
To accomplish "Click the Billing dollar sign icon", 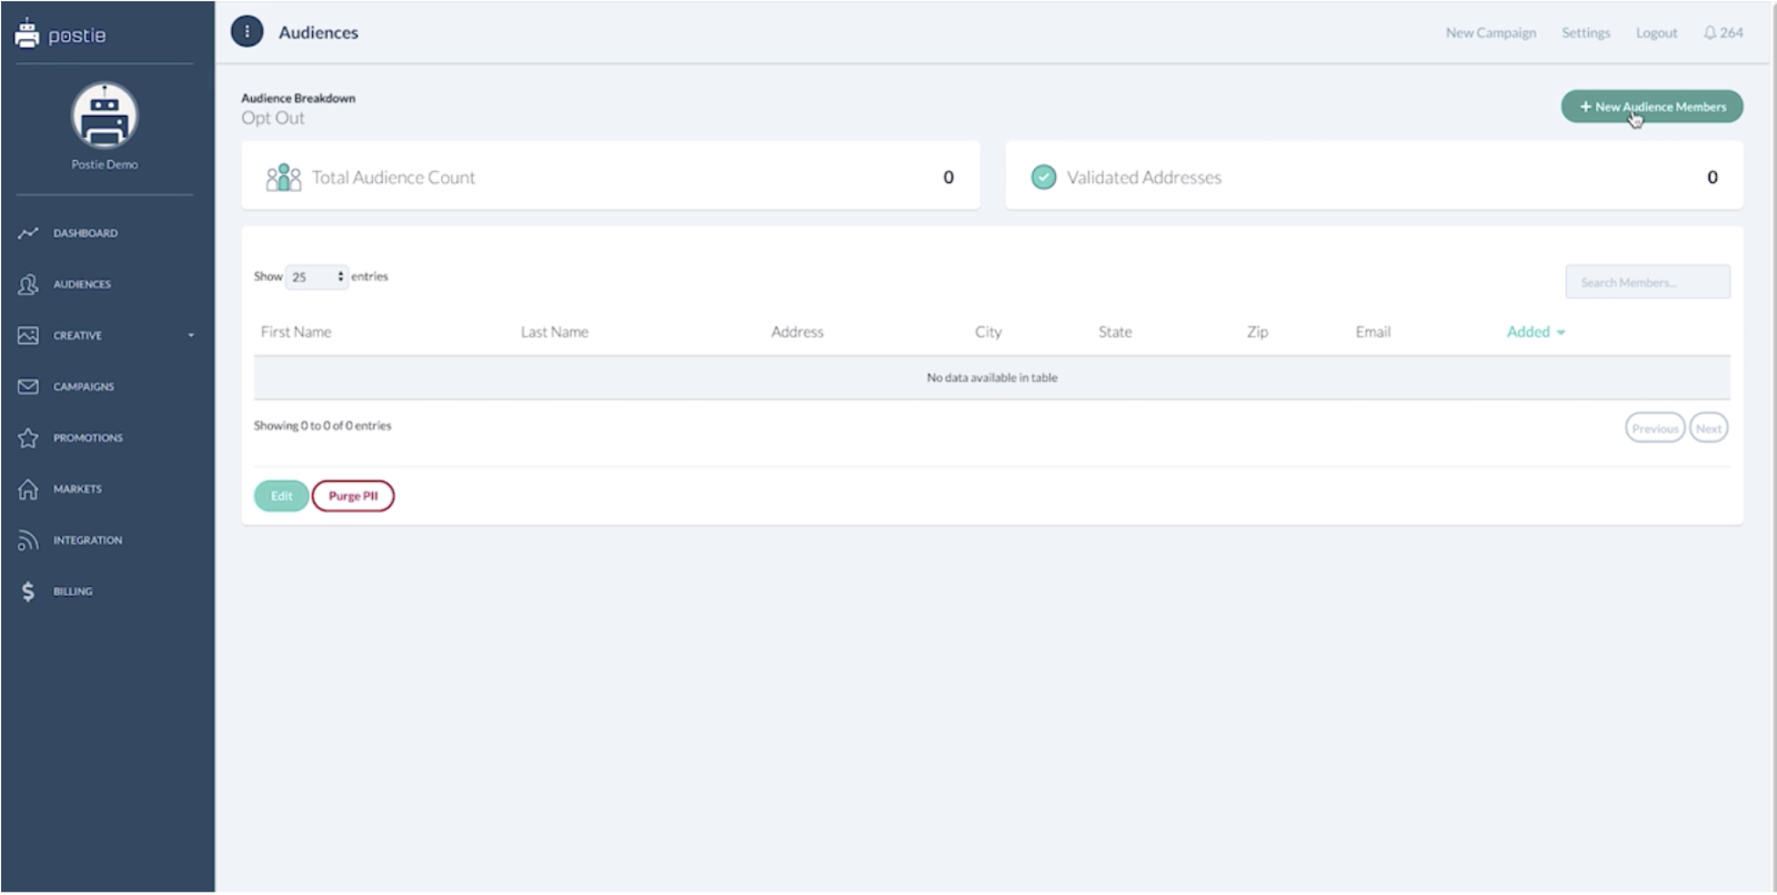I will [x=28, y=591].
